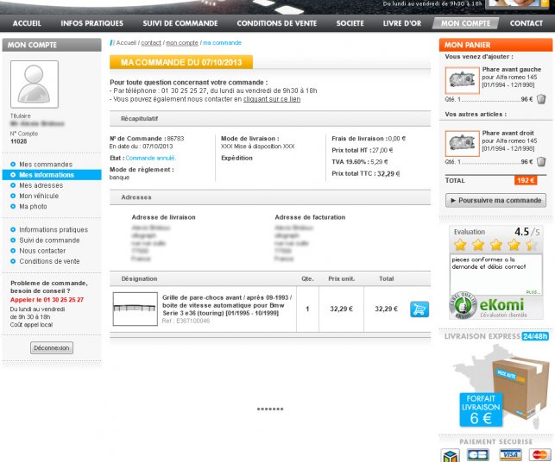
Task: Open SUIVI DE COMMANDE in the top menu
Action: (x=180, y=23)
